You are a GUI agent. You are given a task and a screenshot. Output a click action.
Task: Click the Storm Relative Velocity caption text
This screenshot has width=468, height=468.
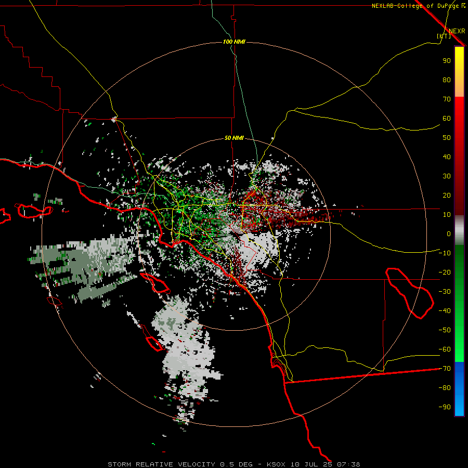[x=233, y=464]
